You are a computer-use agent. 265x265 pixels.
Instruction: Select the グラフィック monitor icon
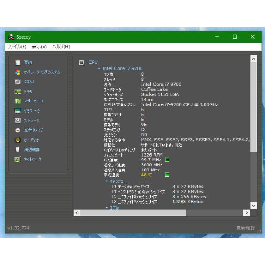point(18,111)
